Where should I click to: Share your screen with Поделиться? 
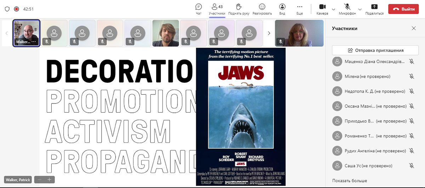(x=374, y=9)
